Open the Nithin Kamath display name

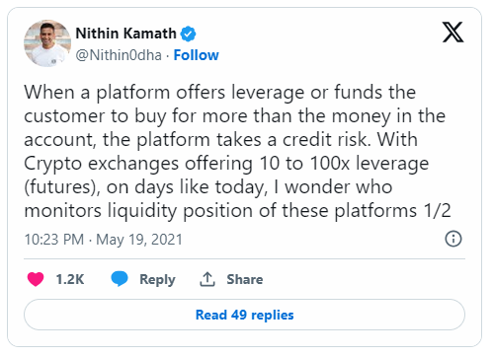coord(126,34)
